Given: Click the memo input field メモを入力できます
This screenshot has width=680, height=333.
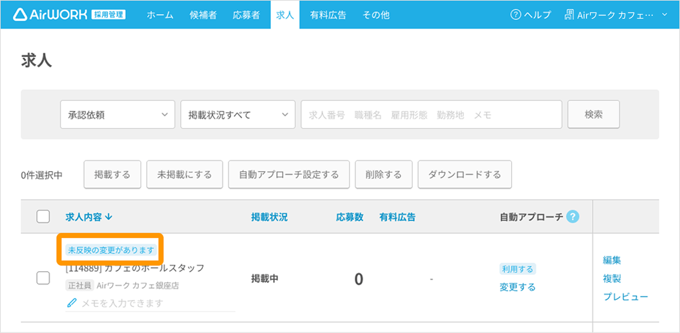Looking at the screenshot, I should (150, 303).
